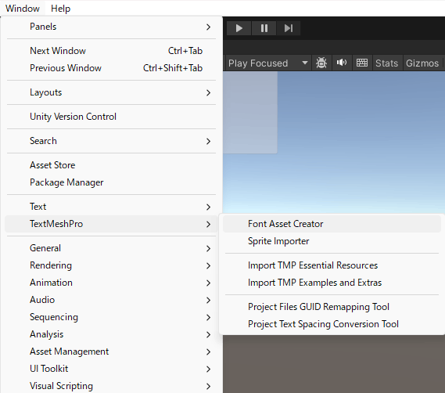Select Next Window
Image resolution: width=445 pixels, height=393 pixels.
[111, 51]
